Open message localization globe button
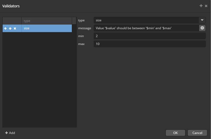Screen dimensions: 211x139 [x=202, y=28]
